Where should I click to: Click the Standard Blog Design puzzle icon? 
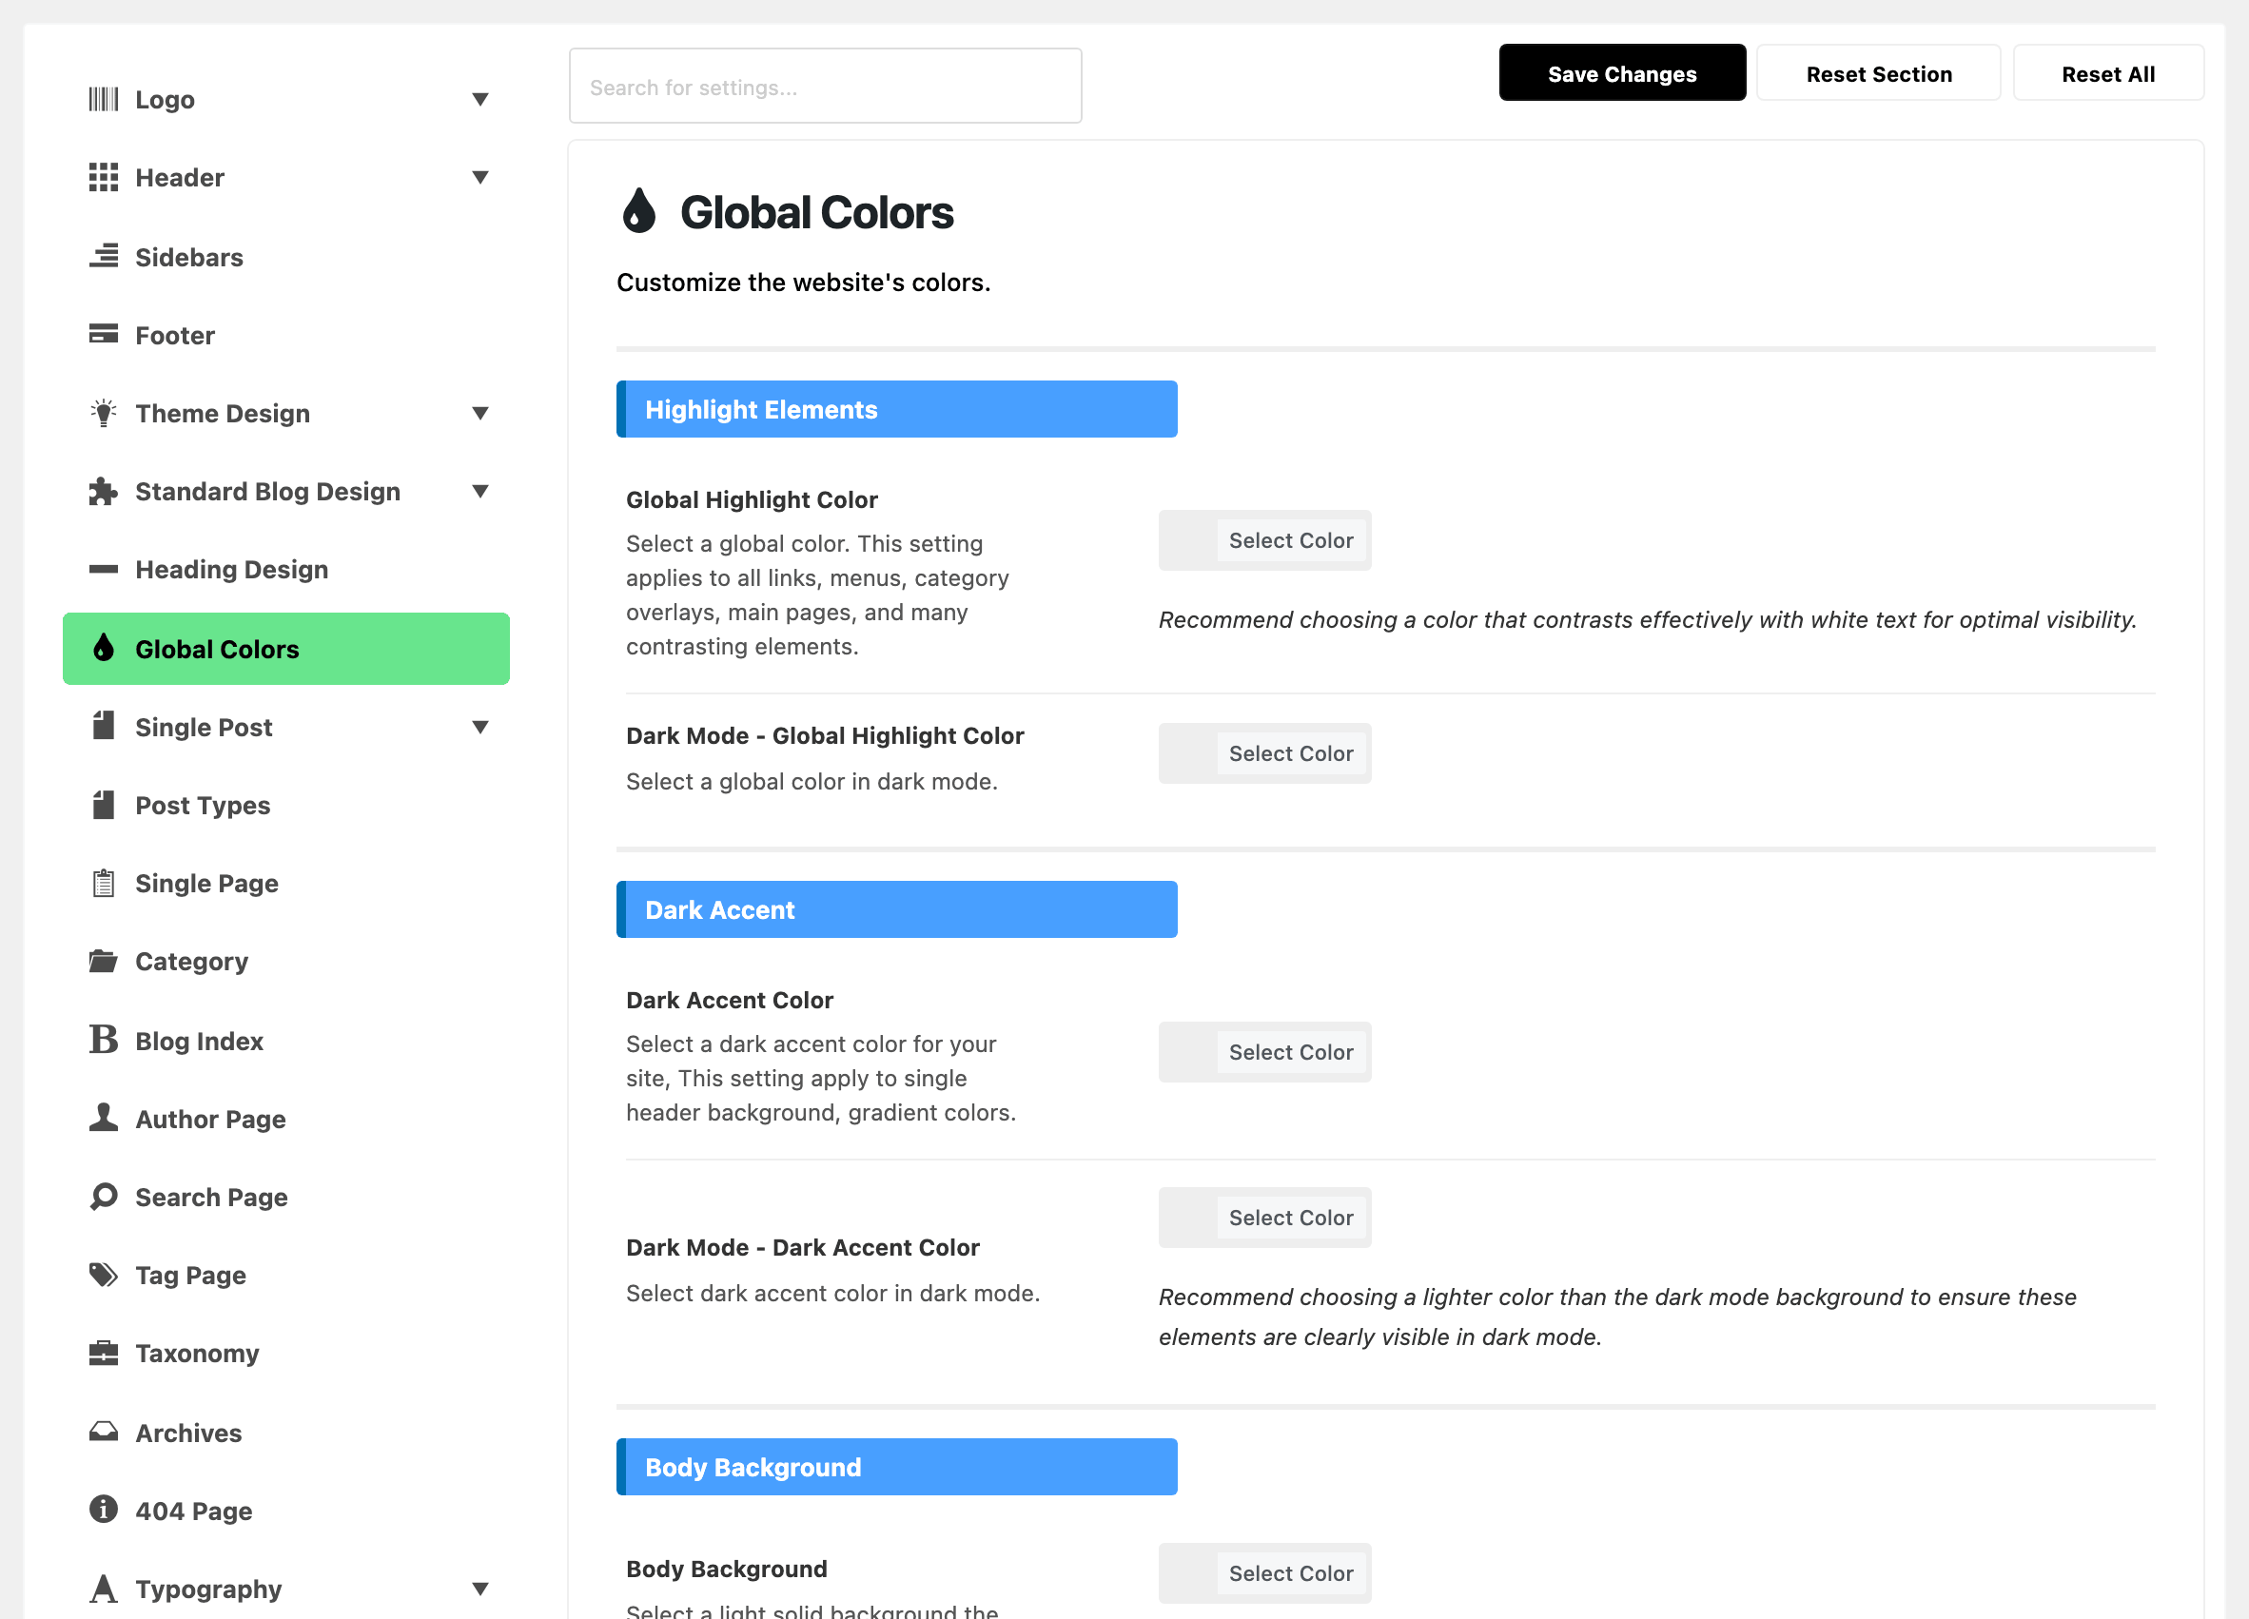pos(103,492)
